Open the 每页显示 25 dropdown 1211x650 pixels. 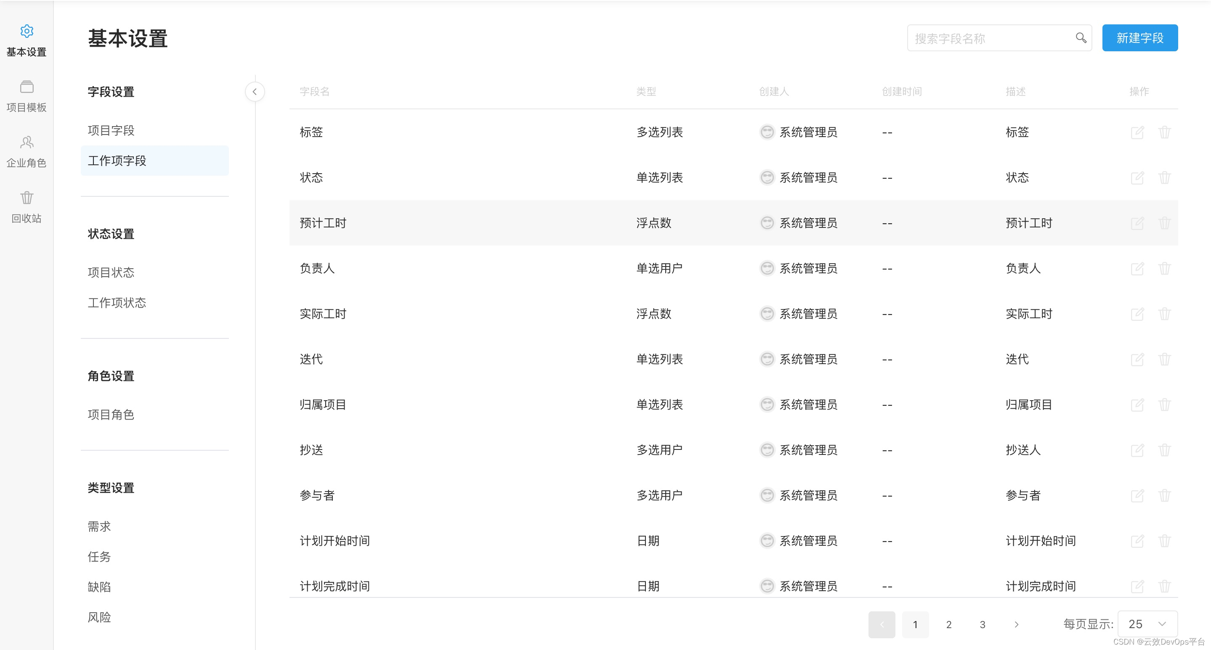[x=1147, y=624]
